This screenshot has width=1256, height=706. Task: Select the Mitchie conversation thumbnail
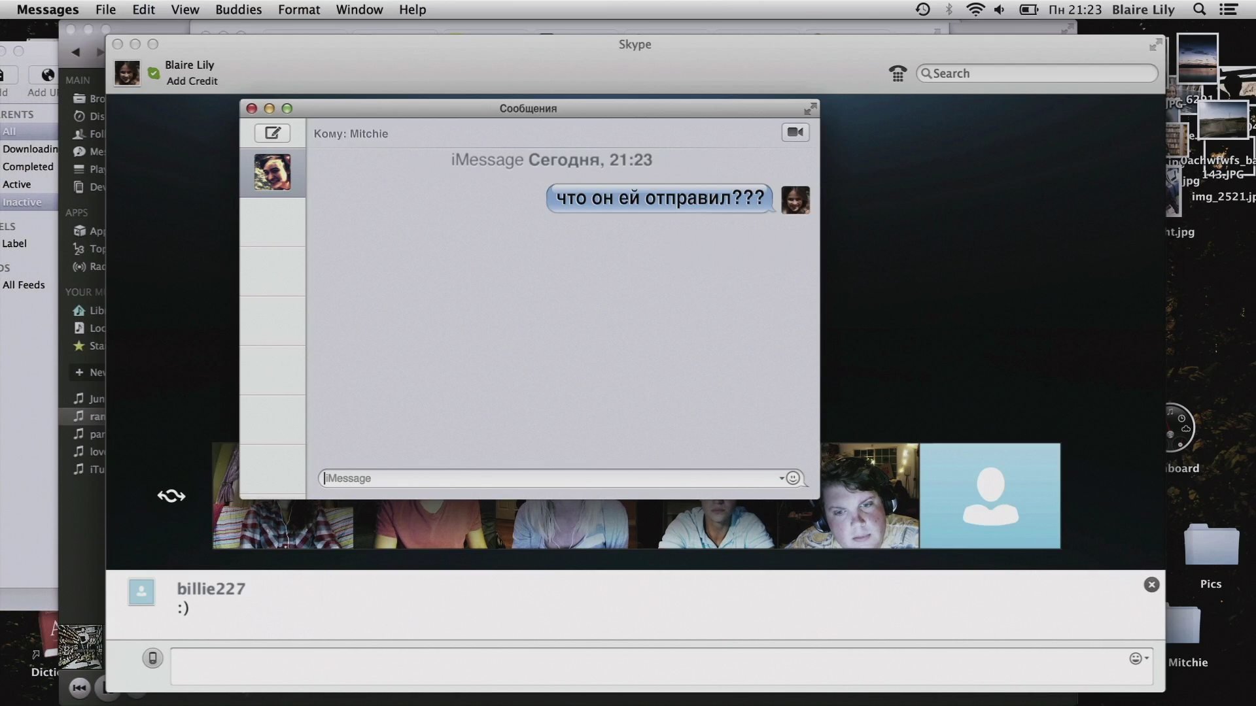coord(272,173)
